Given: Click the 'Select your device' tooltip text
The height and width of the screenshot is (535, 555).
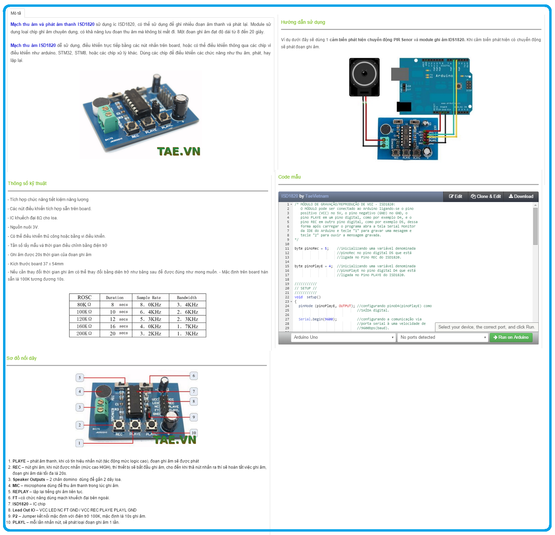Looking at the screenshot, I should pyautogui.click(x=486, y=327).
